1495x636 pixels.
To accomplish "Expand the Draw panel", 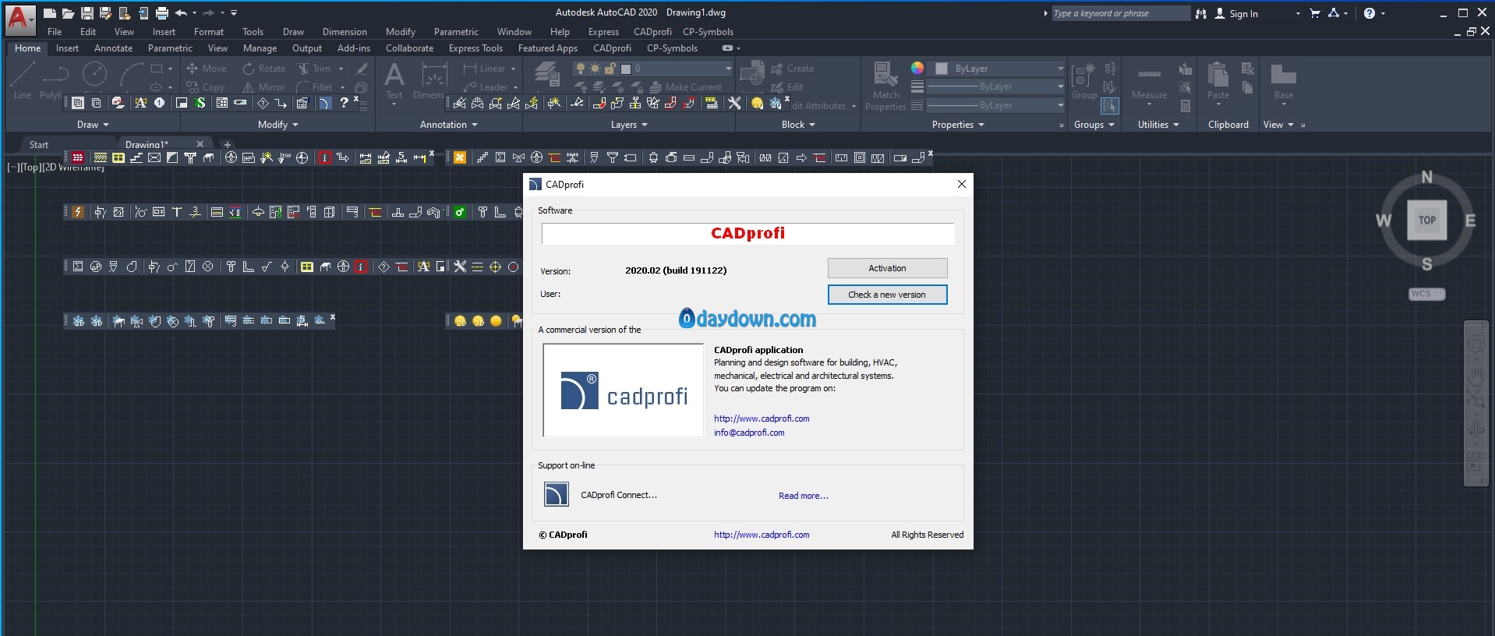I will 93,125.
